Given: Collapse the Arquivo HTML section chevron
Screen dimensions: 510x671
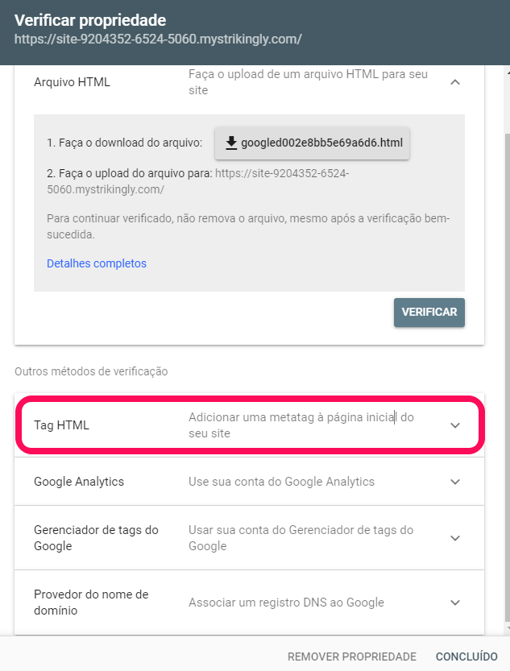Looking at the screenshot, I should click(x=455, y=82).
